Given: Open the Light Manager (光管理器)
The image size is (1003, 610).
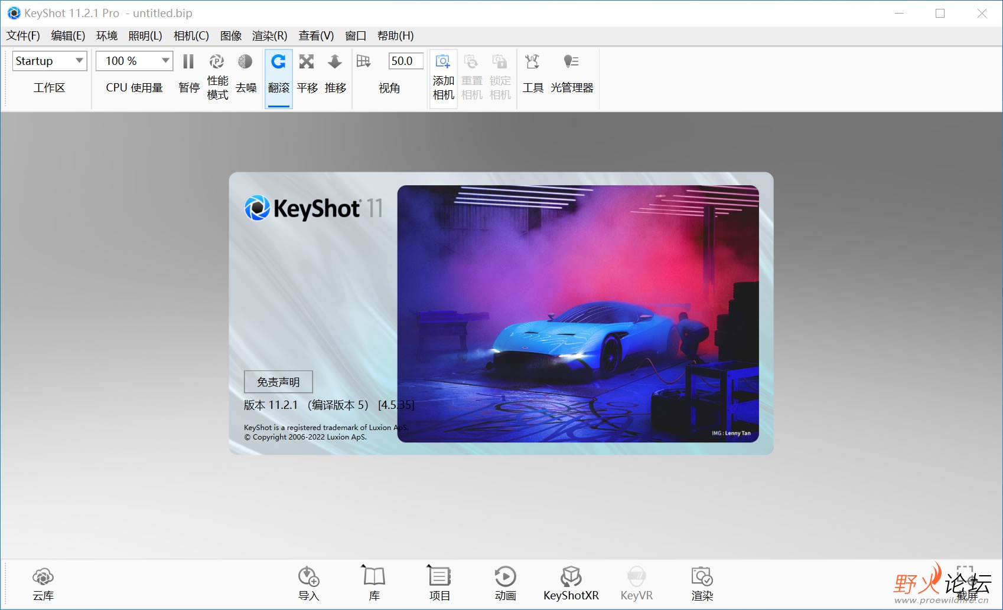Looking at the screenshot, I should click(571, 61).
